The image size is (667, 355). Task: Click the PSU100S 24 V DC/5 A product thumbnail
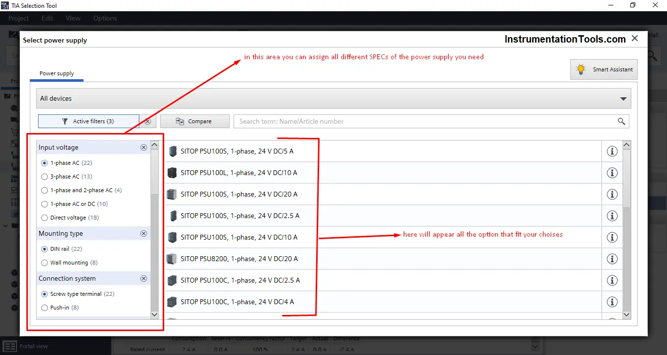coord(172,151)
